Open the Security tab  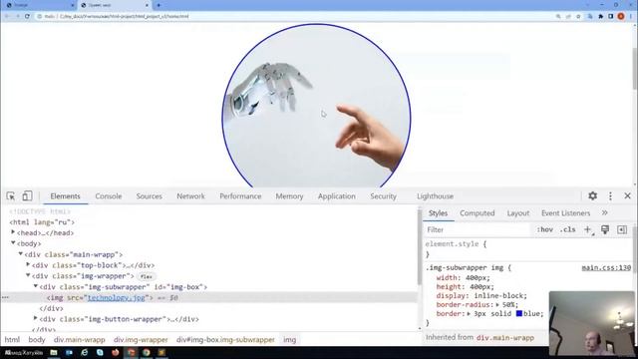(x=383, y=196)
